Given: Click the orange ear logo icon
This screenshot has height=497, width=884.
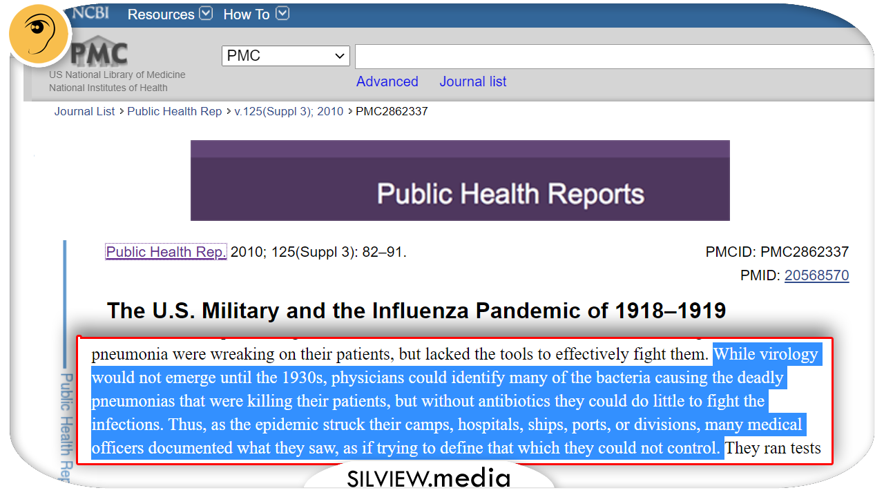Looking at the screenshot, I should coord(39,35).
